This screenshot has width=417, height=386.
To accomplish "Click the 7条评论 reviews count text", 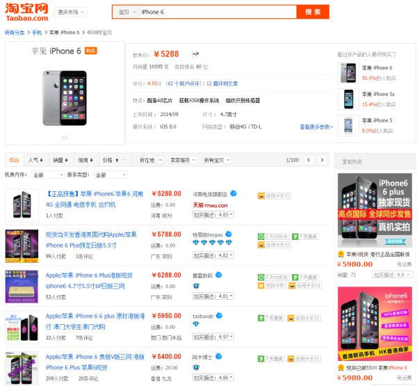I will pyautogui.click(x=84, y=338).
